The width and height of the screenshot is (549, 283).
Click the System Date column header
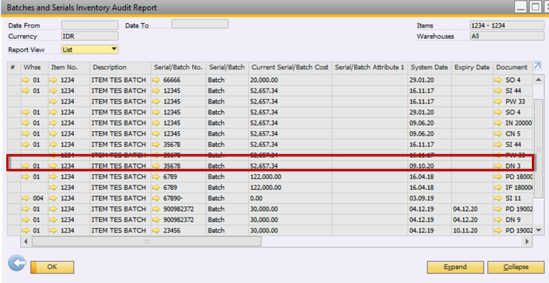coord(430,67)
